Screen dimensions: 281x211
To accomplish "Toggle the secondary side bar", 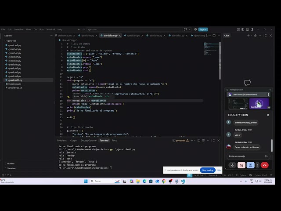I will point(252,29).
